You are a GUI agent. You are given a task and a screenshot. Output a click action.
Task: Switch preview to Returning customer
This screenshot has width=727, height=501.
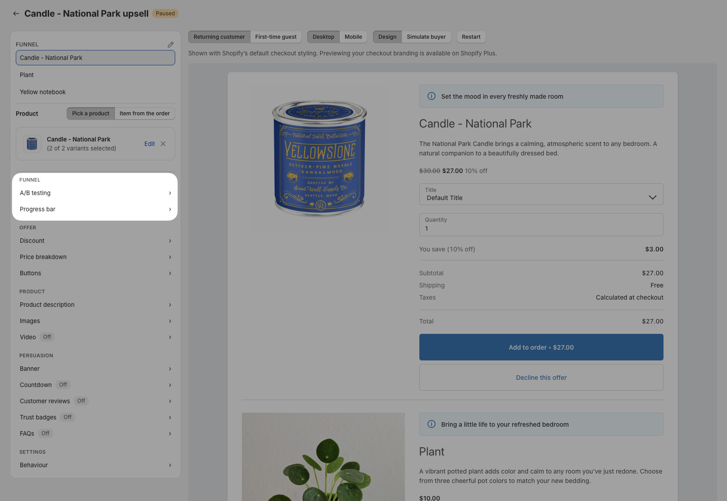[219, 37]
